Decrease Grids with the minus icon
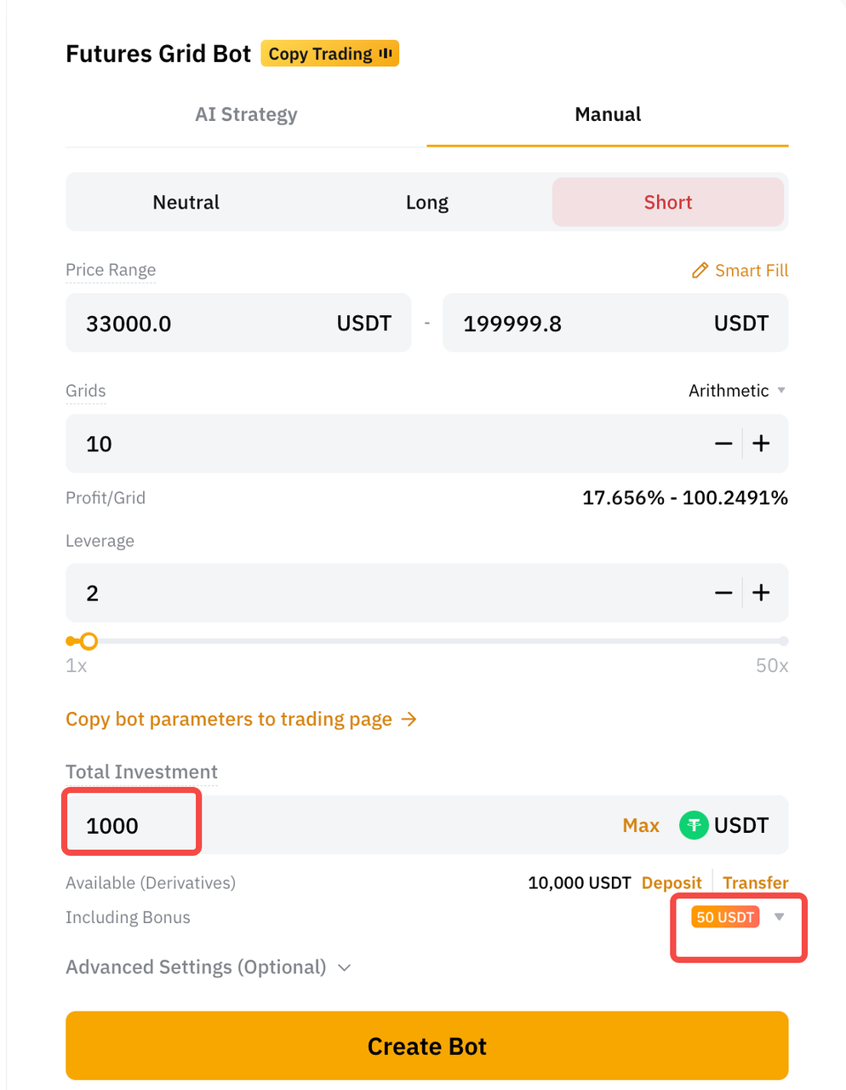 tap(723, 444)
